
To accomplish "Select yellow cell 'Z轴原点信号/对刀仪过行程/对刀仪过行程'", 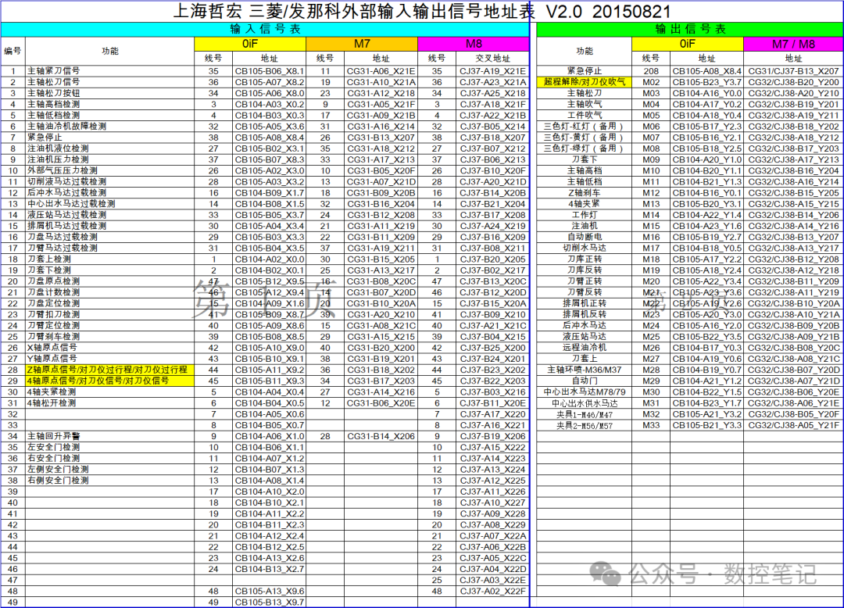I will click(109, 370).
